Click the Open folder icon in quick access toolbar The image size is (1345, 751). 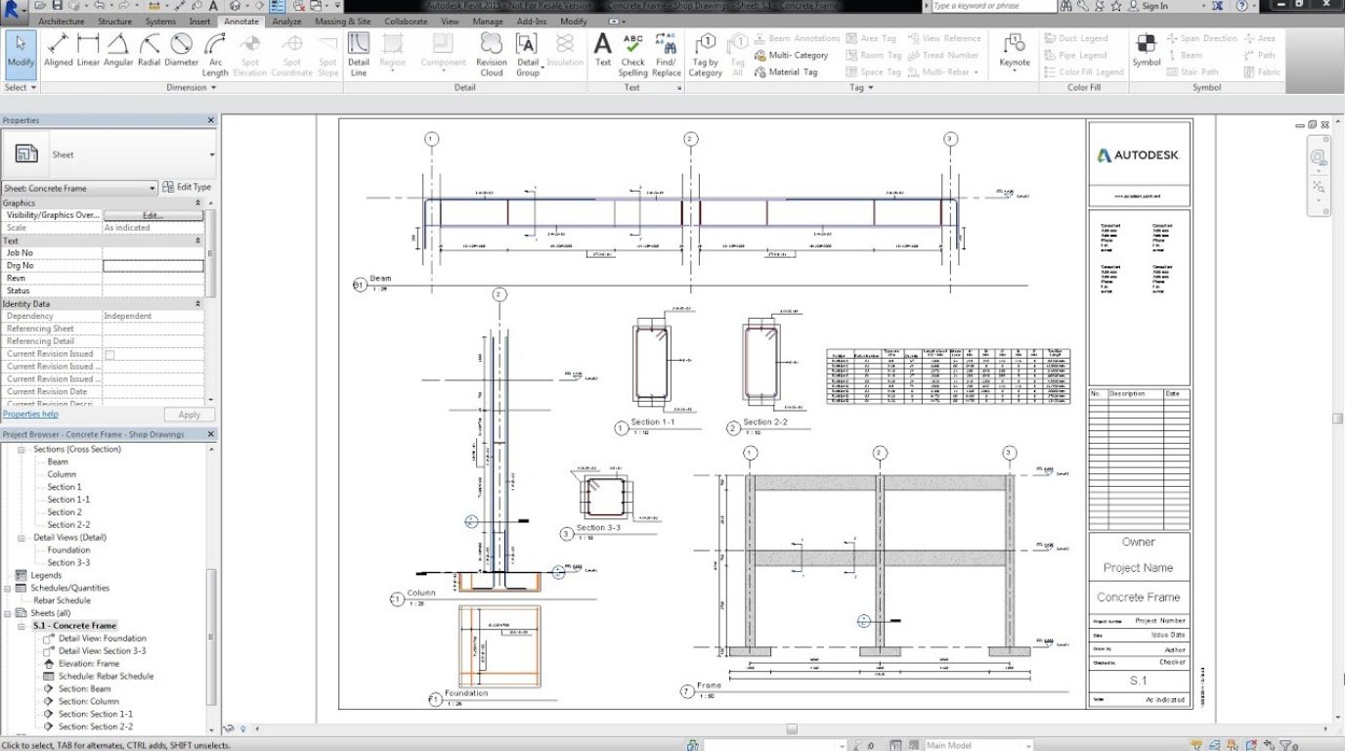click(x=40, y=6)
